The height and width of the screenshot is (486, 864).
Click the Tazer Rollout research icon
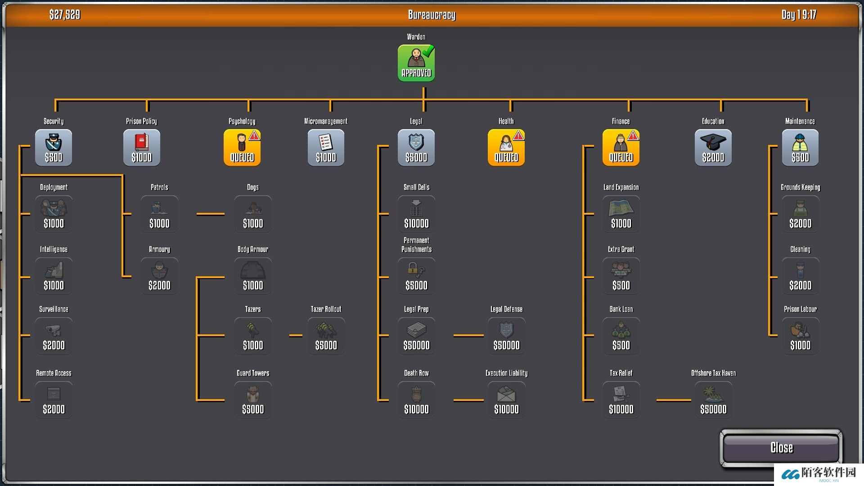pyautogui.click(x=326, y=336)
